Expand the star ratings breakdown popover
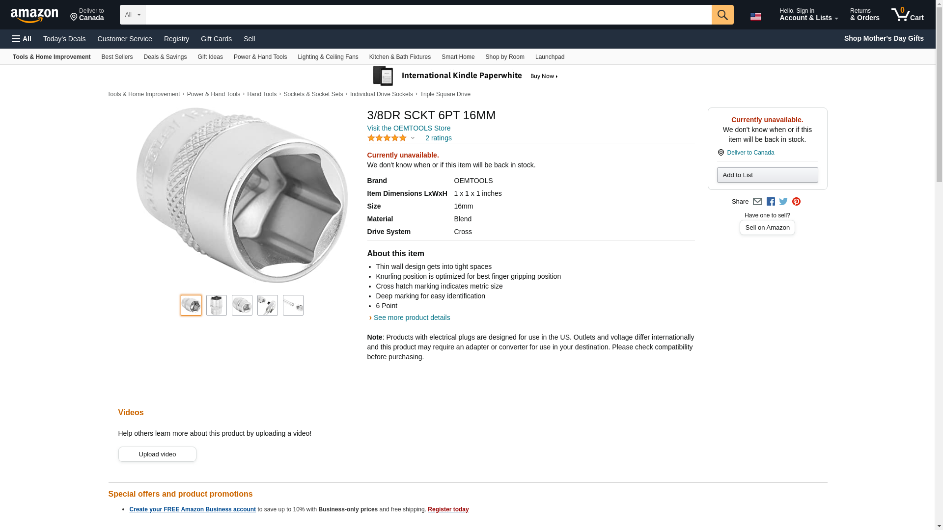Image resolution: width=943 pixels, height=530 pixels. click(413, 138)
